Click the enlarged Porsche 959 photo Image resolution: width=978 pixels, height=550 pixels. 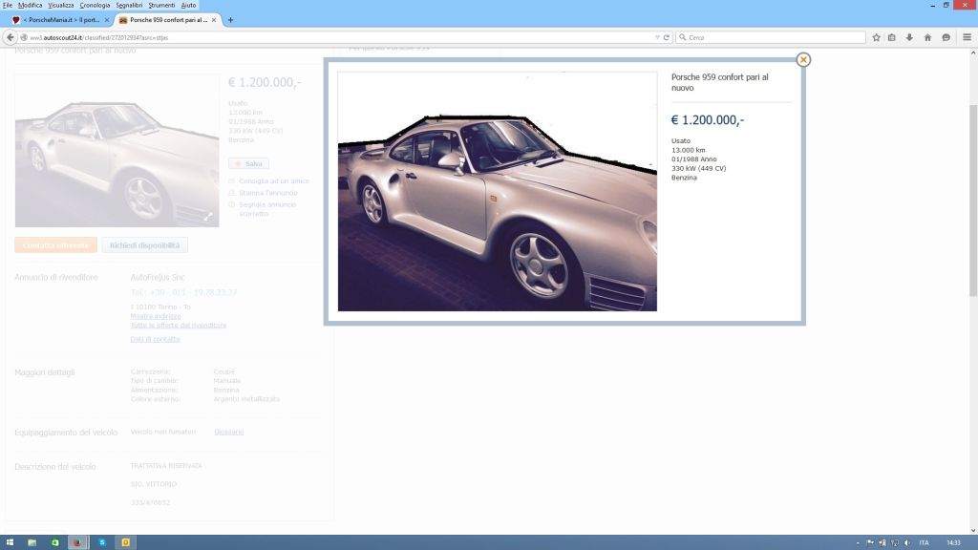[497, 191]
